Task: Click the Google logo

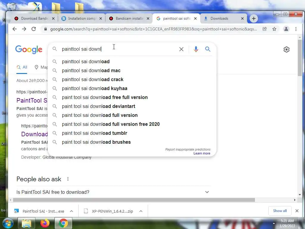Action: pos(29,49)
